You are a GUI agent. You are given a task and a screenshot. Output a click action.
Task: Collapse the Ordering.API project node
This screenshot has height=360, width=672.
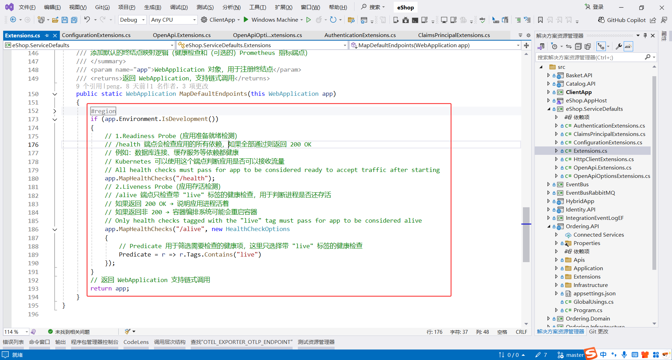coord(548,226)
